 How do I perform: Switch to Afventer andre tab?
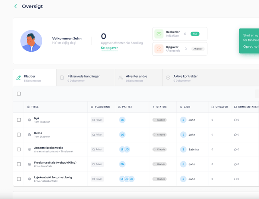139,78
